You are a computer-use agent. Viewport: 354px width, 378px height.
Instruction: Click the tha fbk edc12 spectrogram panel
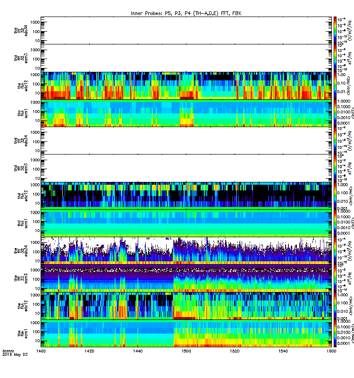point(186,86)
